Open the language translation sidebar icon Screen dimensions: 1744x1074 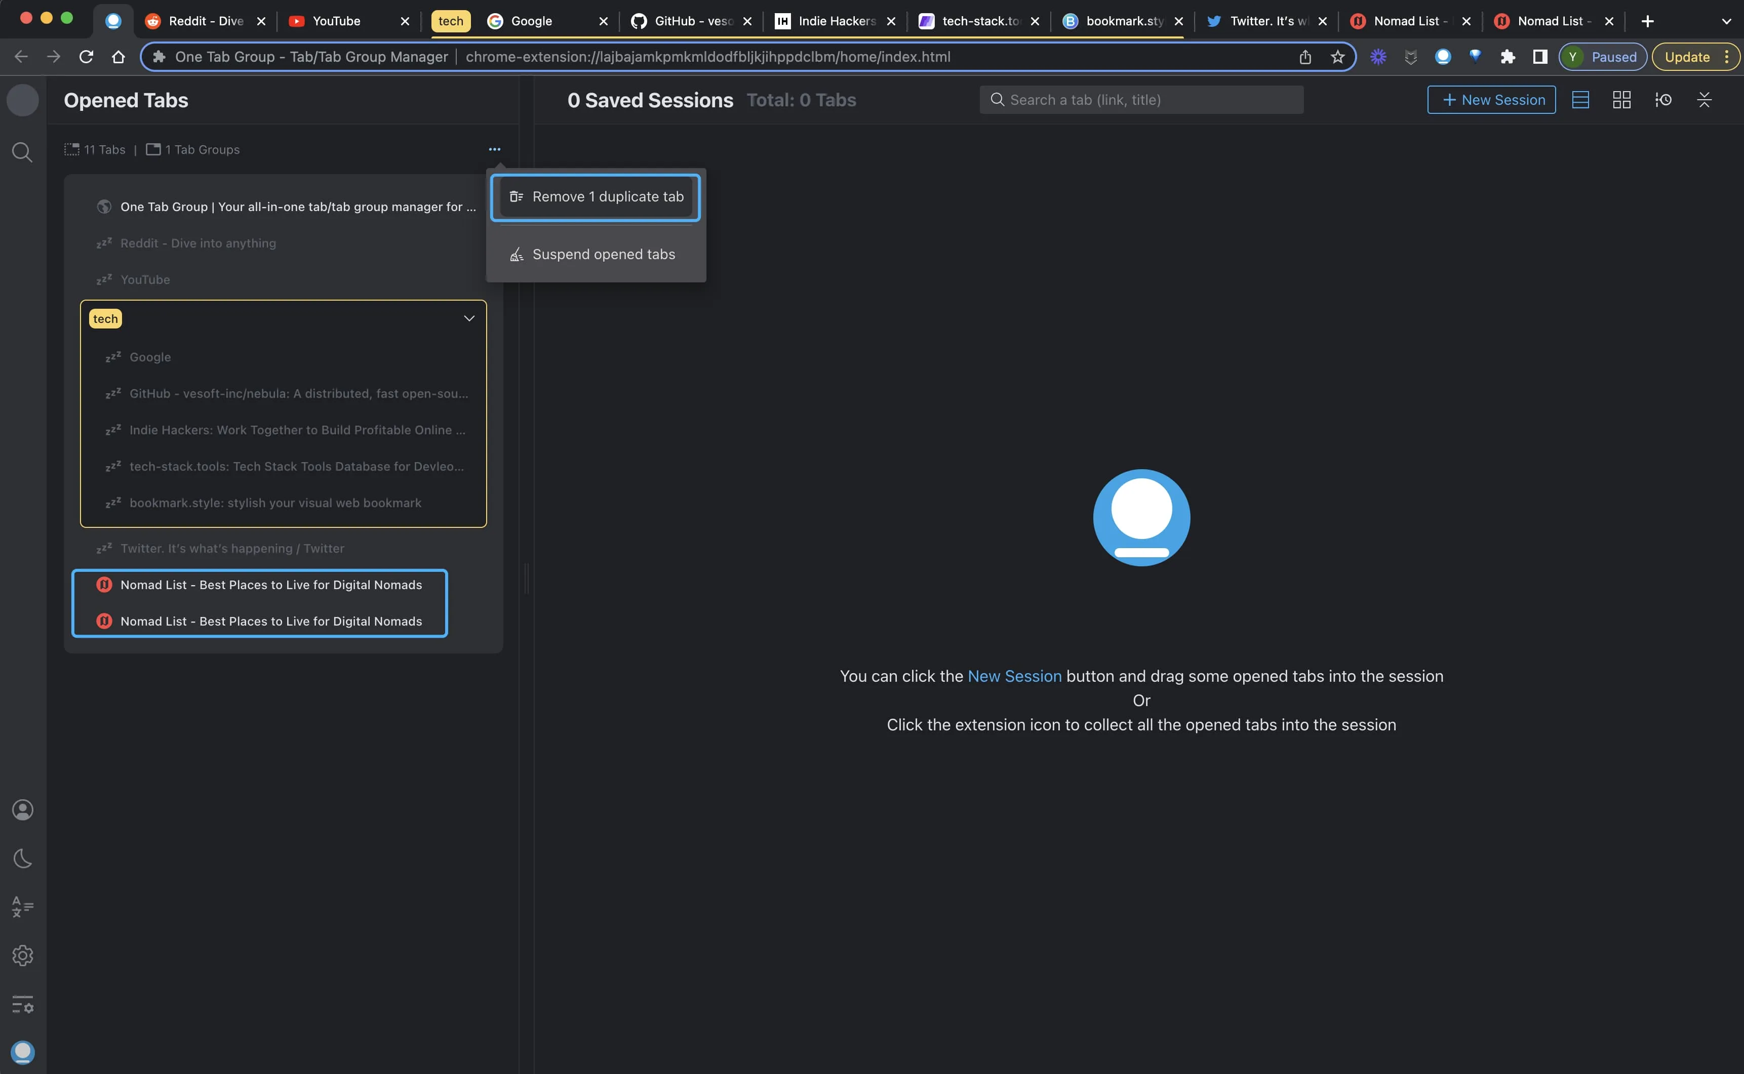[x=22, y=906]
